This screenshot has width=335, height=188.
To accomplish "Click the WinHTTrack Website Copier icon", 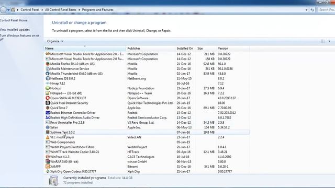I will point(48,152).
